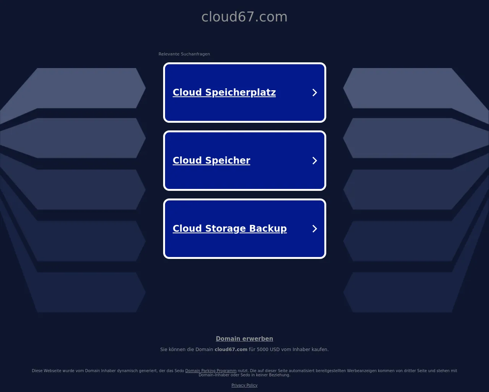Open the Domain erwerben link

244,339
